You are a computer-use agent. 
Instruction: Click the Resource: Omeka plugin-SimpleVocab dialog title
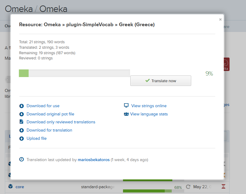[87, 24]
